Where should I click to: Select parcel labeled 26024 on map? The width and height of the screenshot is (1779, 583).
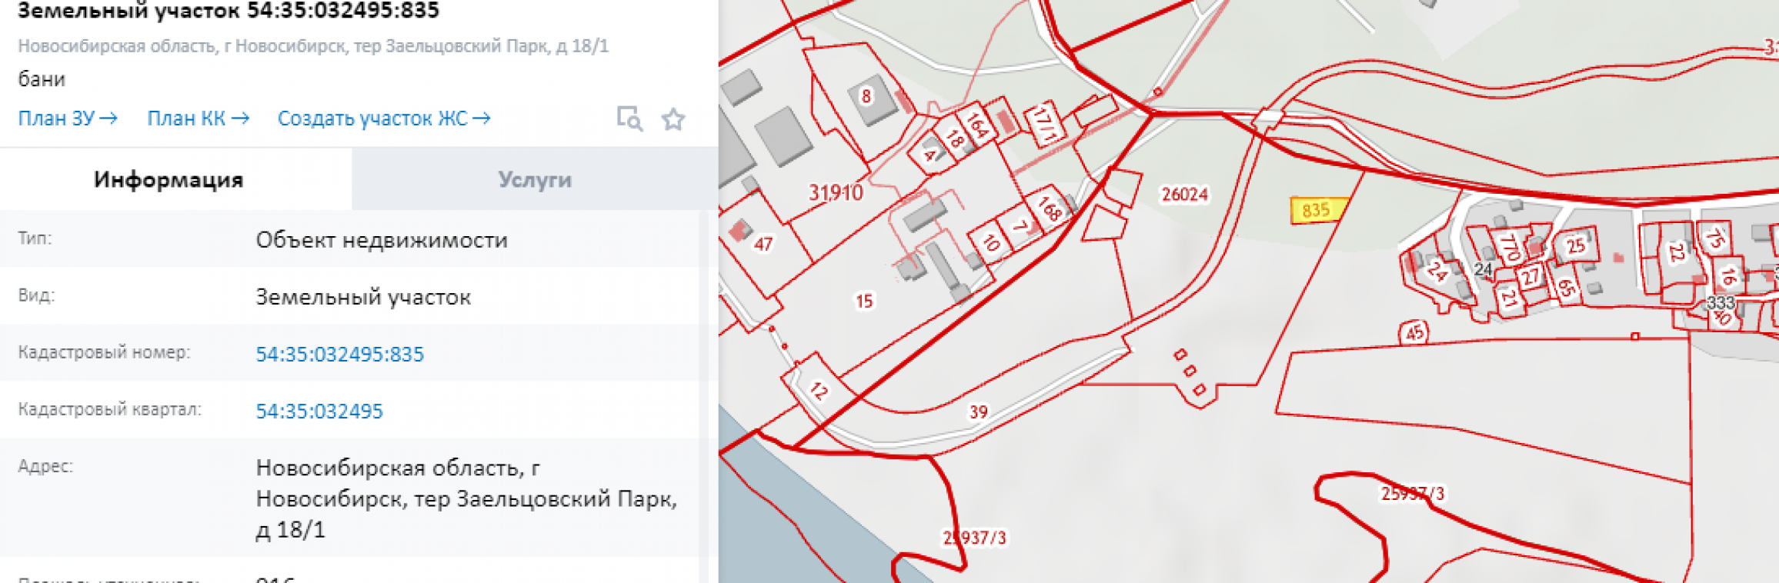point(1184,195)
